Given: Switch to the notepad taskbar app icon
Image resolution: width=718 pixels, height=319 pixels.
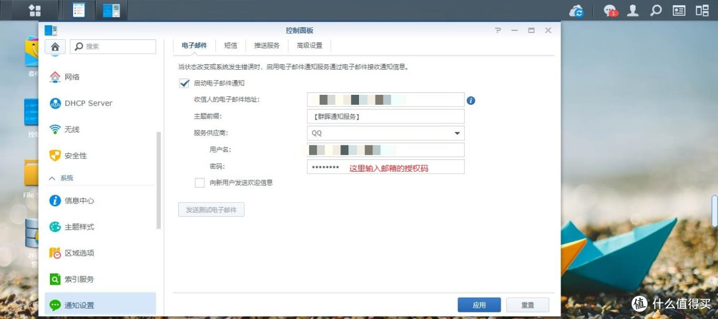Looking at the screenshot, I should [78, 10].
